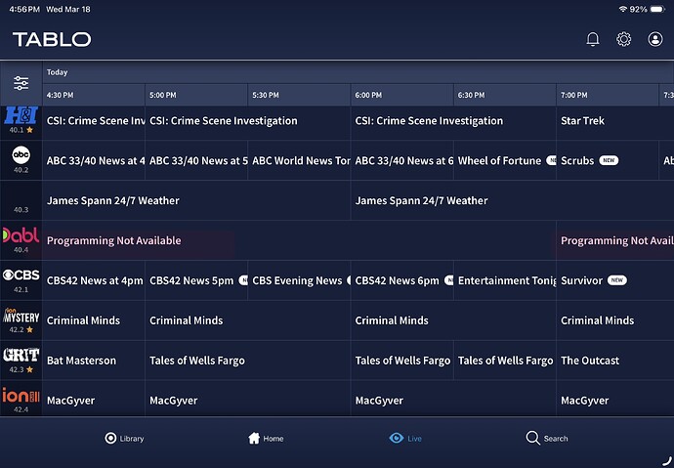
Task: Go to the Home tab
Action: pyautogui.click(x=266, y=439)
